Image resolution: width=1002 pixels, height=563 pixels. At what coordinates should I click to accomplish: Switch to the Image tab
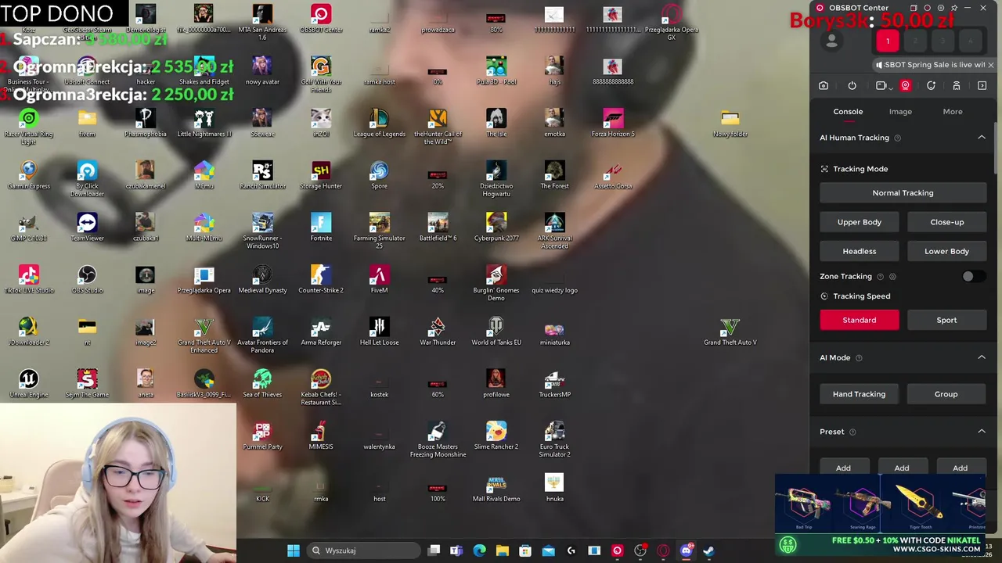coord(900,112)
